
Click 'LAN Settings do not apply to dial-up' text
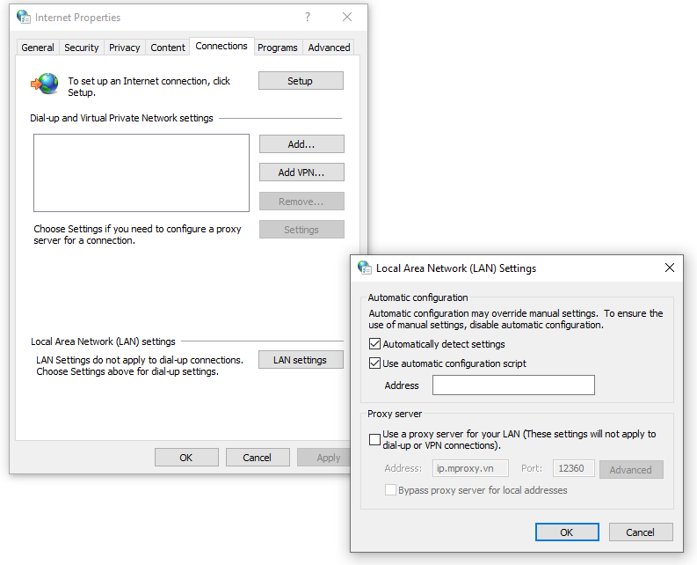click(x=140, y=365)
